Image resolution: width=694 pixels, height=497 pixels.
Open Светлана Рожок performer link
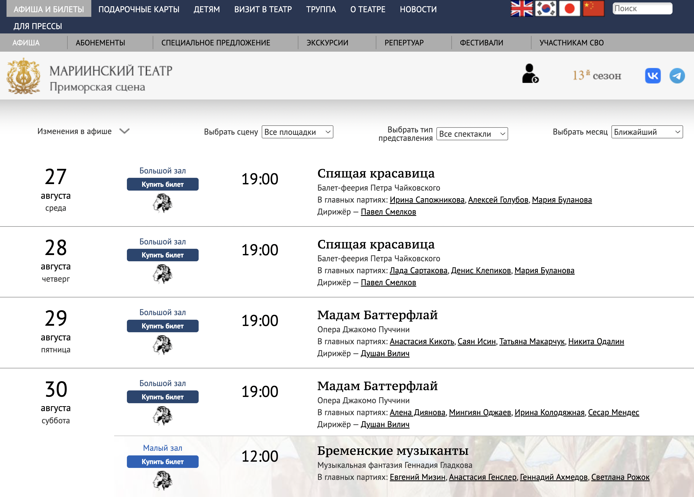620,477
